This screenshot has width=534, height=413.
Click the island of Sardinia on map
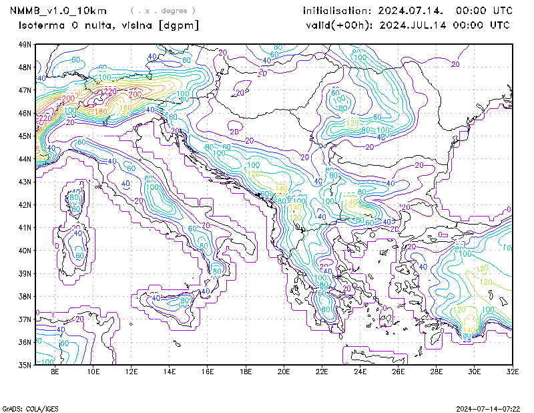pos(75,251)
